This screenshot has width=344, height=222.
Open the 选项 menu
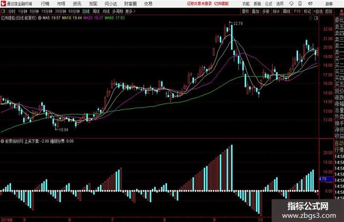point(280,4)
